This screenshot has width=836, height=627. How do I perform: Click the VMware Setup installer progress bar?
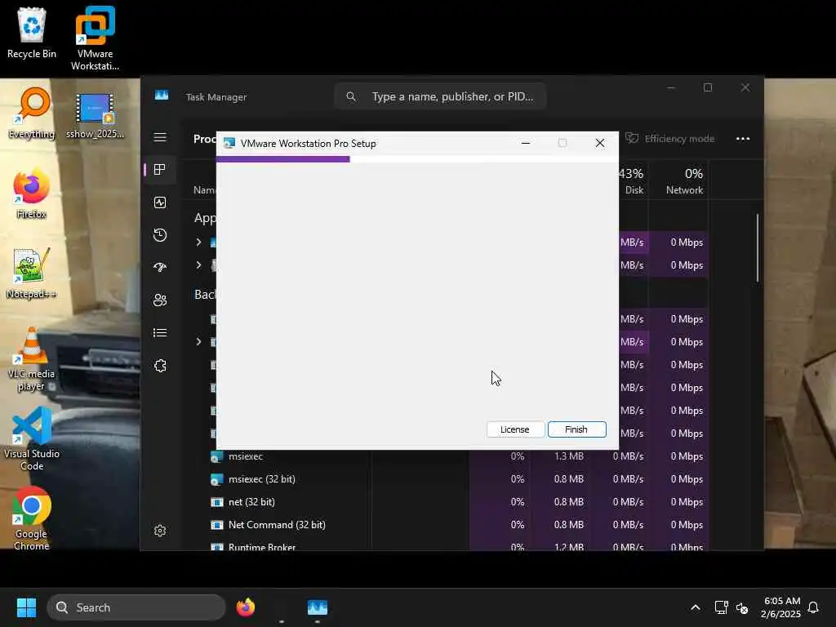[x=417, y=159]
